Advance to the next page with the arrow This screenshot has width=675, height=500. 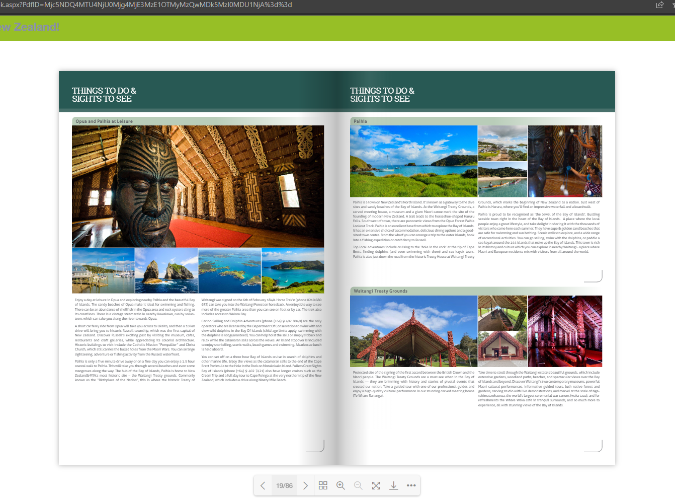305,485
